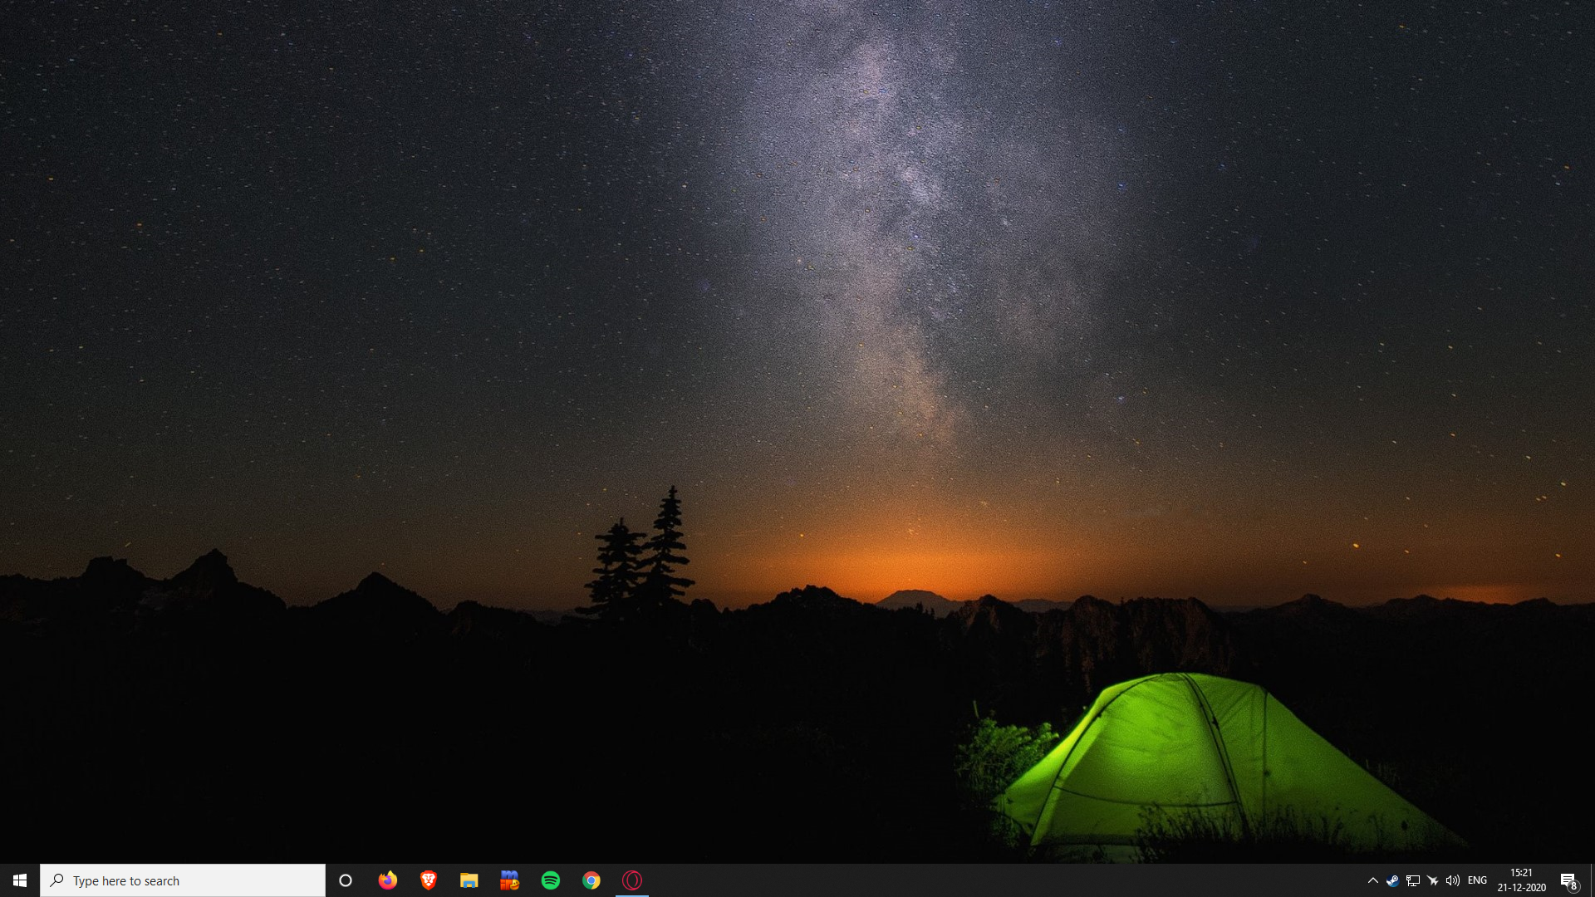Click the 'Type here to search' box

click(x=183, y=880)
